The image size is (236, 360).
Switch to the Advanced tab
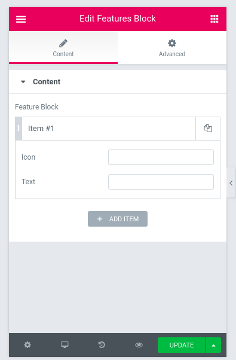[172, 48]
